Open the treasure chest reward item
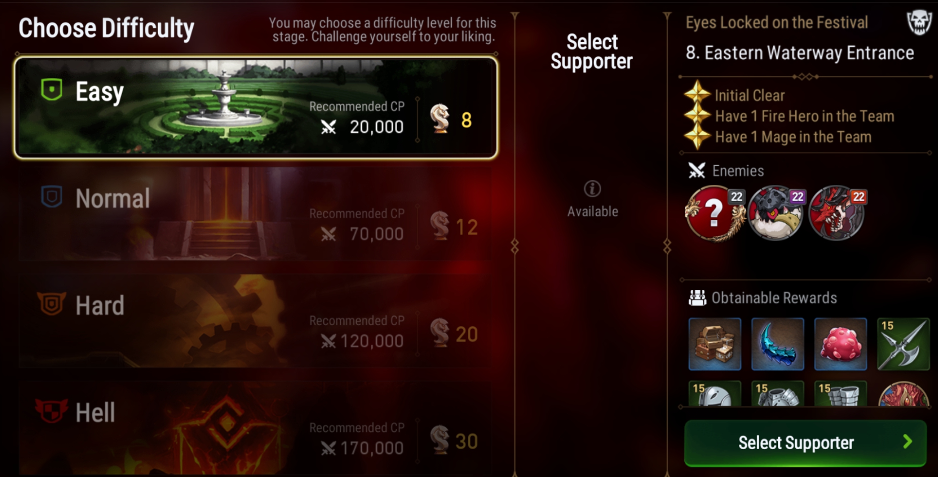938x477 pixels. [715, 344]
